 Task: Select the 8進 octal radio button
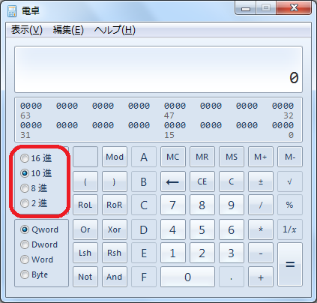point(34,188)
